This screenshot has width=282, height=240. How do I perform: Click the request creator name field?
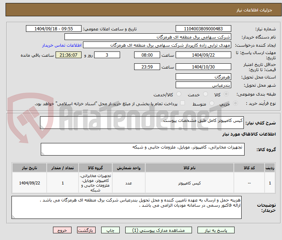(x=157, y=45)
